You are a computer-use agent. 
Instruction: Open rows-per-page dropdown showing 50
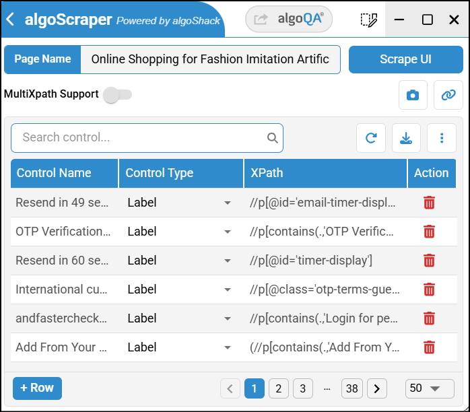click(423, 388)
